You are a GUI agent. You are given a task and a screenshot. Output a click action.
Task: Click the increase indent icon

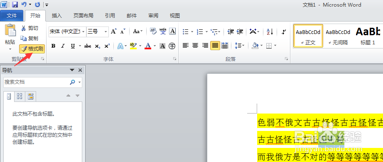tap(240, 31)
